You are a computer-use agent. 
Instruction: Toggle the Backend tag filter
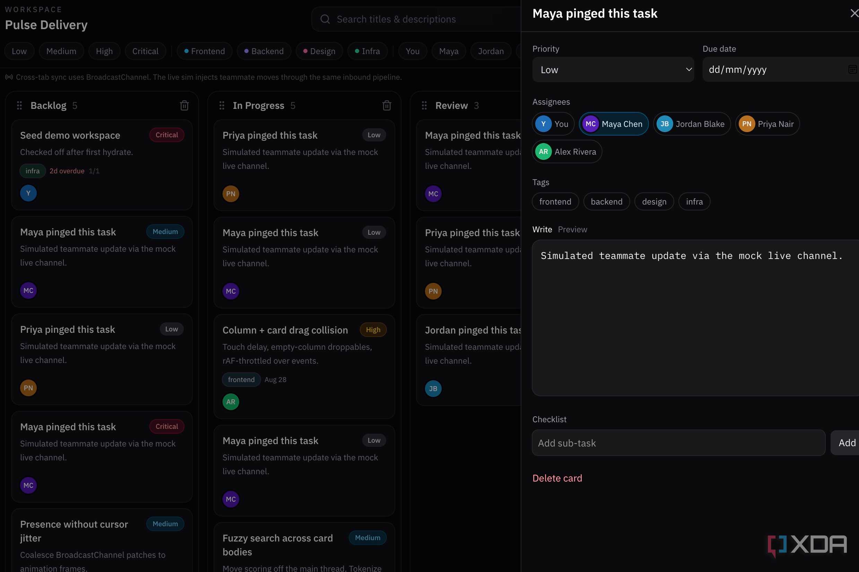point(264,51)
